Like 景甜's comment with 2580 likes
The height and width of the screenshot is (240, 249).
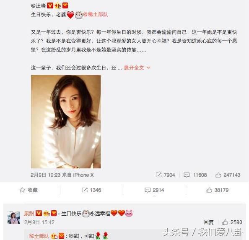click(232, 222)
